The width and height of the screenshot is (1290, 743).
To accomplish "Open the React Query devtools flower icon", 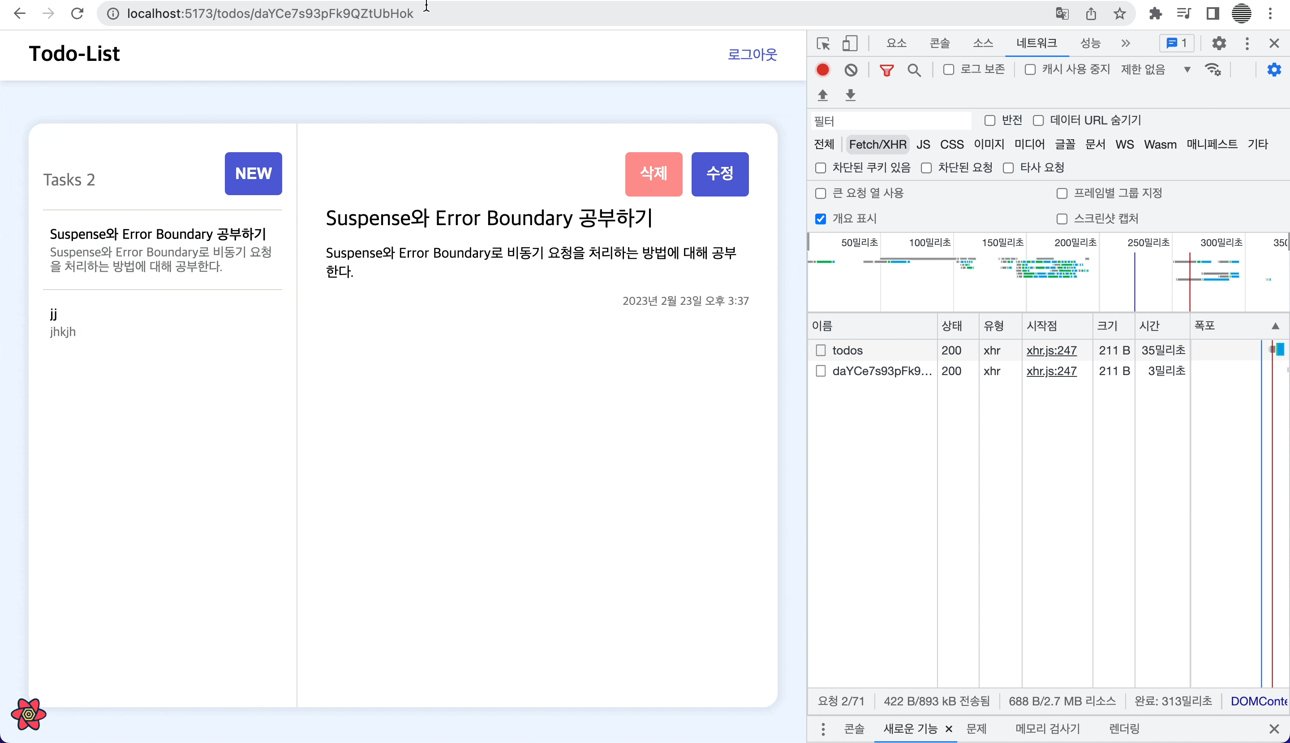I will (29, 714).
